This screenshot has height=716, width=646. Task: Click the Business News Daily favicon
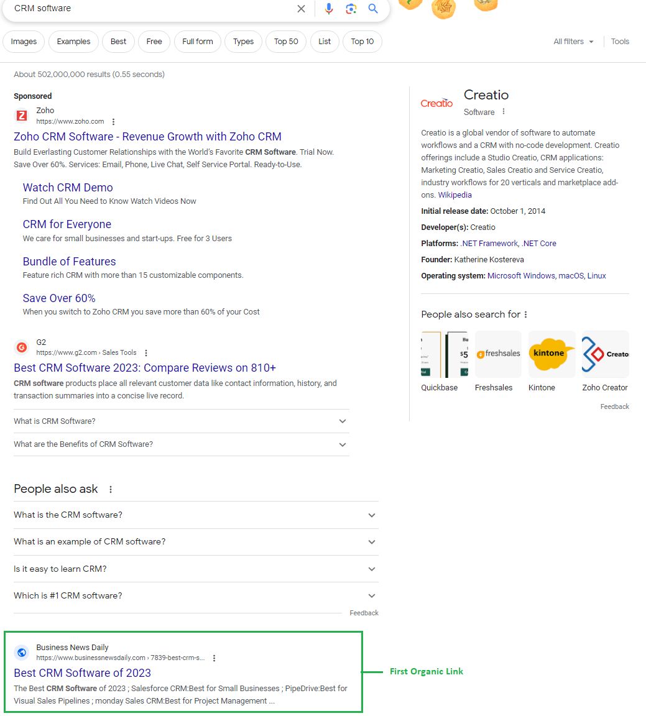point(22,652)
